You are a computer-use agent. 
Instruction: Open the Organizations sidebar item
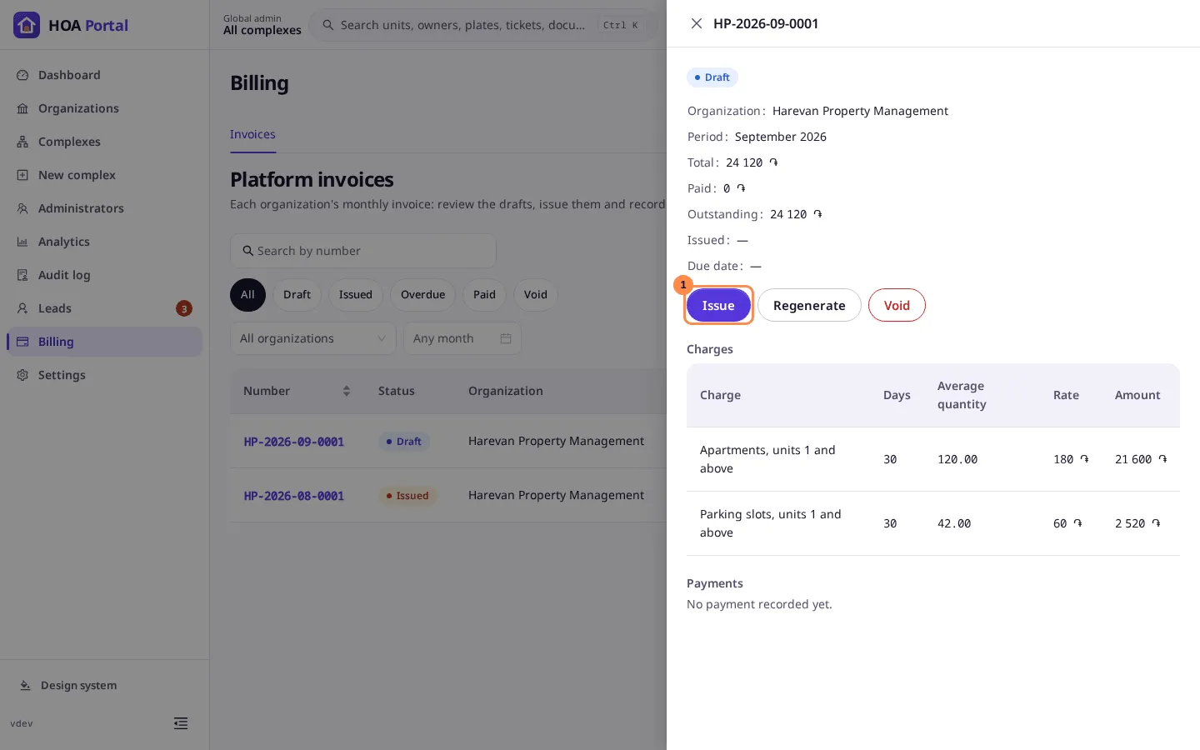[x=104, y=108]
